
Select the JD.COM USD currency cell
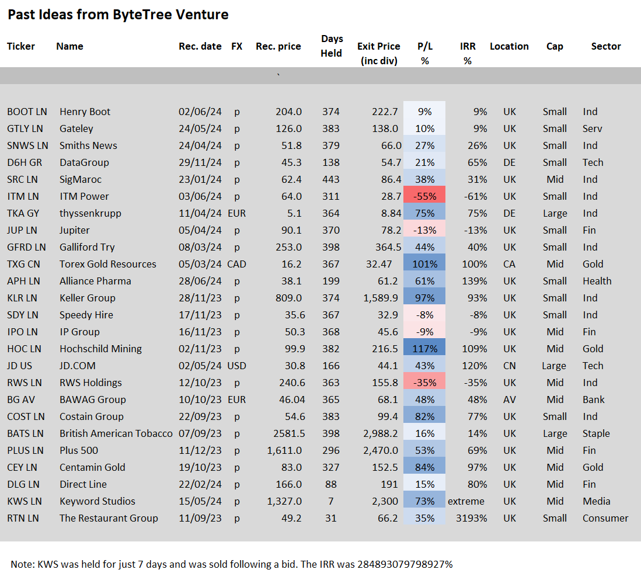[236, 366]
